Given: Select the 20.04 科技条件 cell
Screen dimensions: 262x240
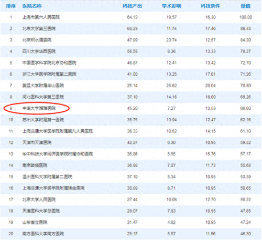Looking at the screenshot, I should pos(210,86).
